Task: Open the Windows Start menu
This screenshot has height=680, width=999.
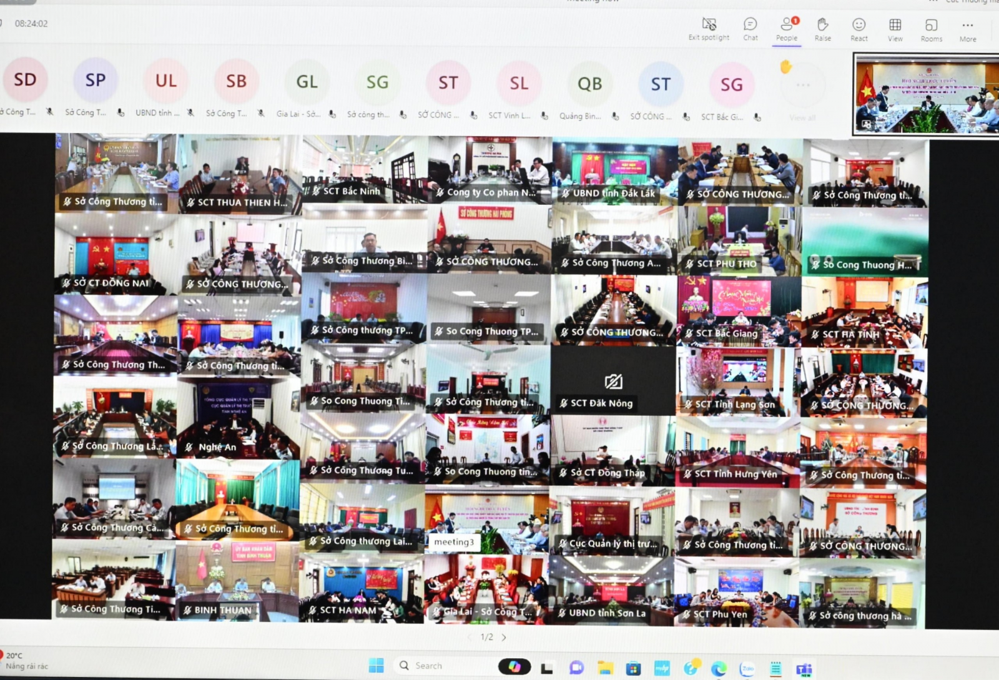Action: [376, 666]
